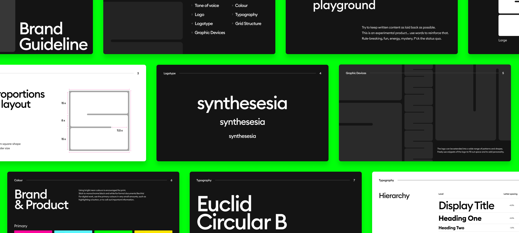Select "Grid Structure" in the contents list

pyautogui.click(x=248, y=24)
